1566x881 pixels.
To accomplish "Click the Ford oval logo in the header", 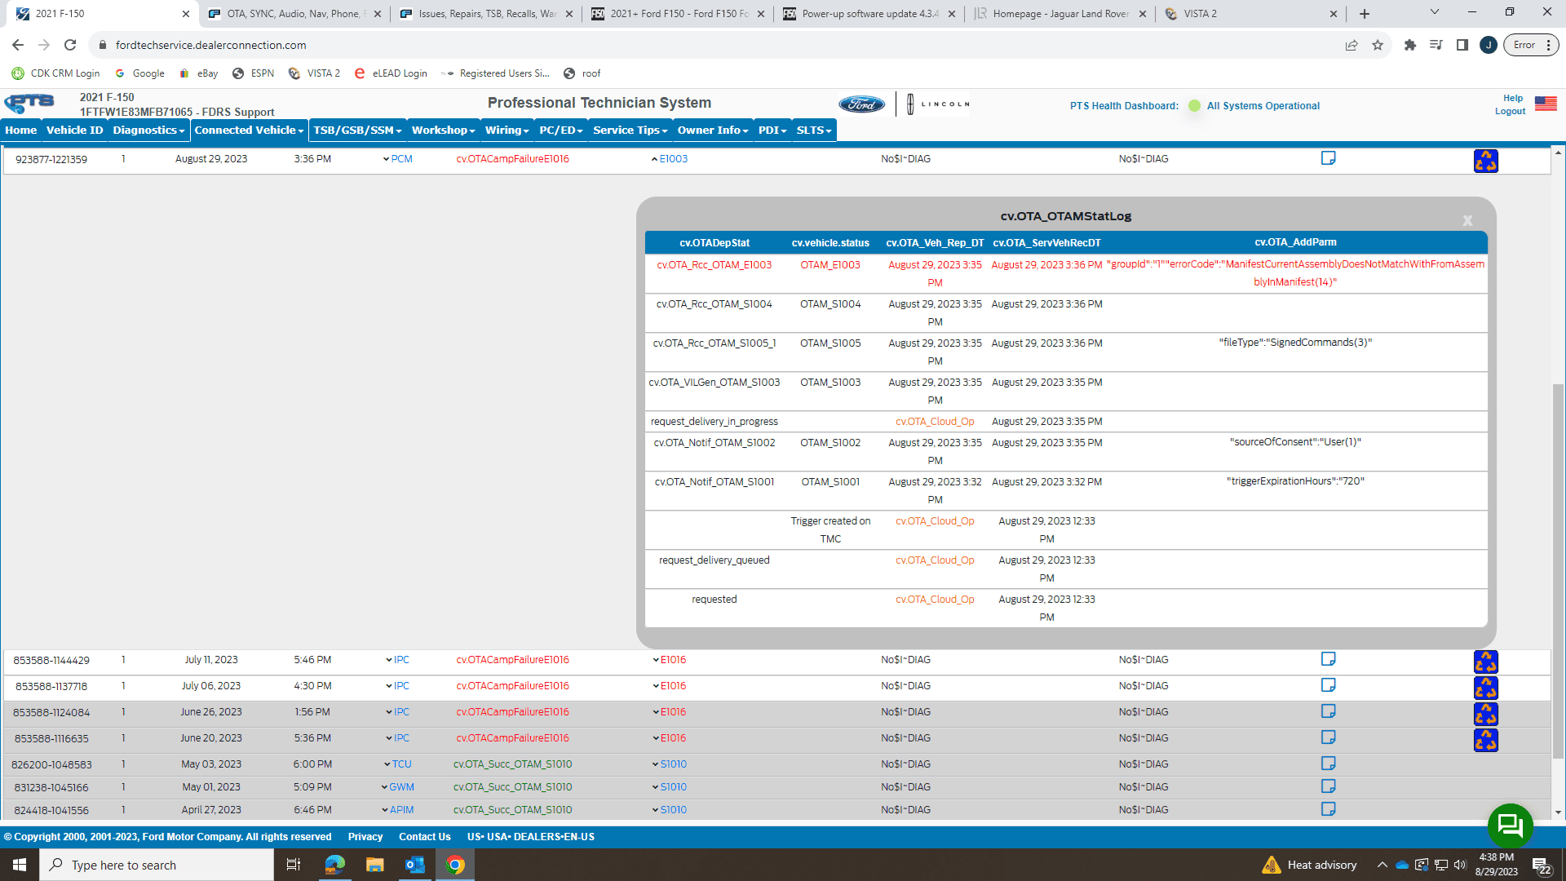I will pos(863,104).
